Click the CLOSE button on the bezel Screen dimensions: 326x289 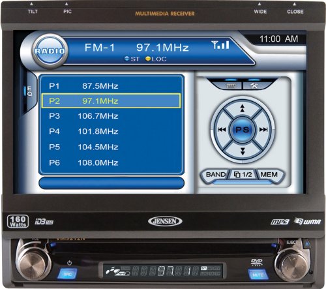coord(295,8)
